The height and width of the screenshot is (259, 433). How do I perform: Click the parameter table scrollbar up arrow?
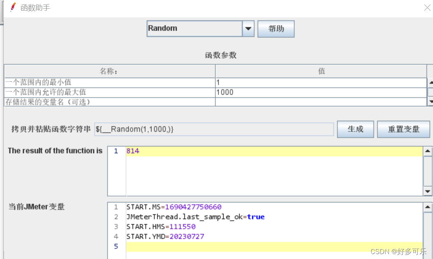click(x=431, y=83)
